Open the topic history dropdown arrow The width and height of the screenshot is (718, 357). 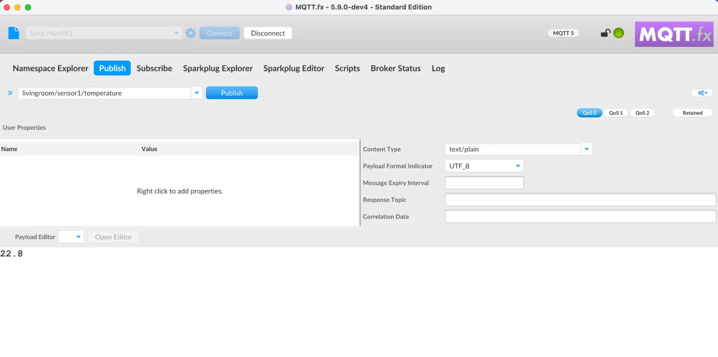point(196,93)
